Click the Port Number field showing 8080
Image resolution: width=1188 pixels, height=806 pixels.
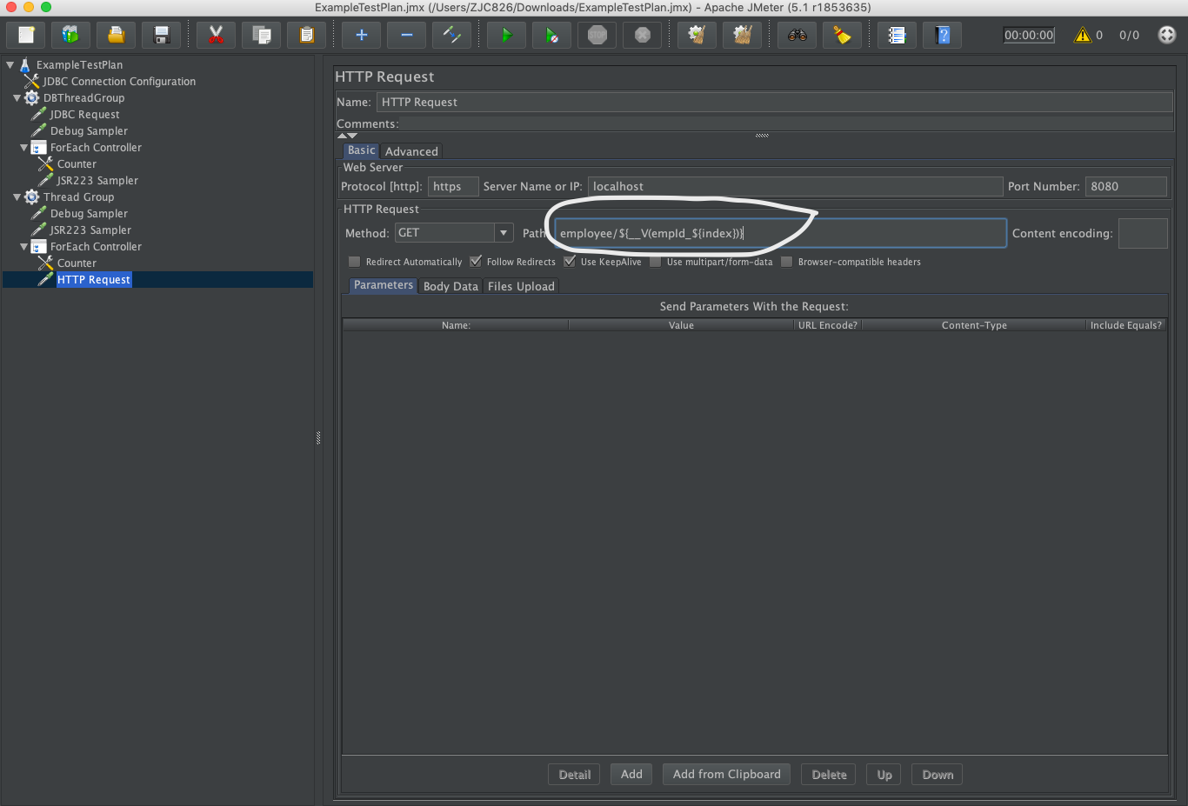click(1126, 186)
